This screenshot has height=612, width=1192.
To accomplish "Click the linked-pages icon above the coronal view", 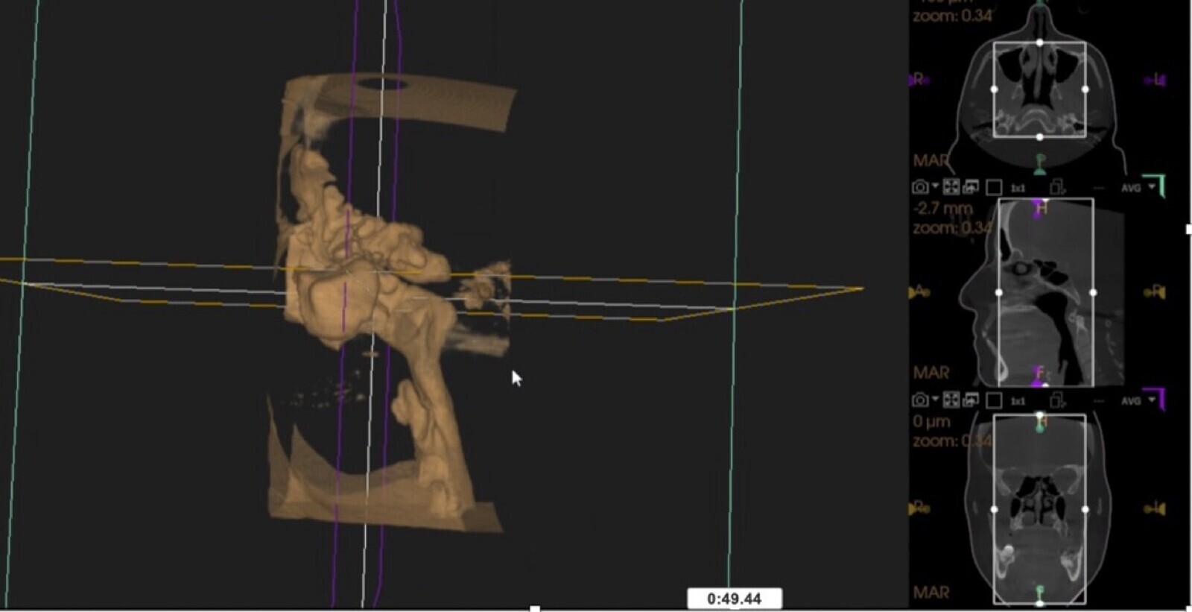I will click(x=1057, y=400).
